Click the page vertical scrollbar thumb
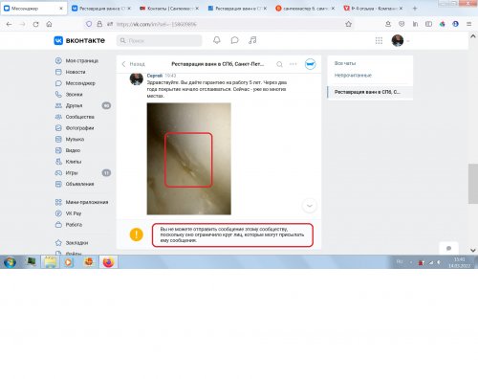The width and height of the screenshot is (478, 379). 473,184
